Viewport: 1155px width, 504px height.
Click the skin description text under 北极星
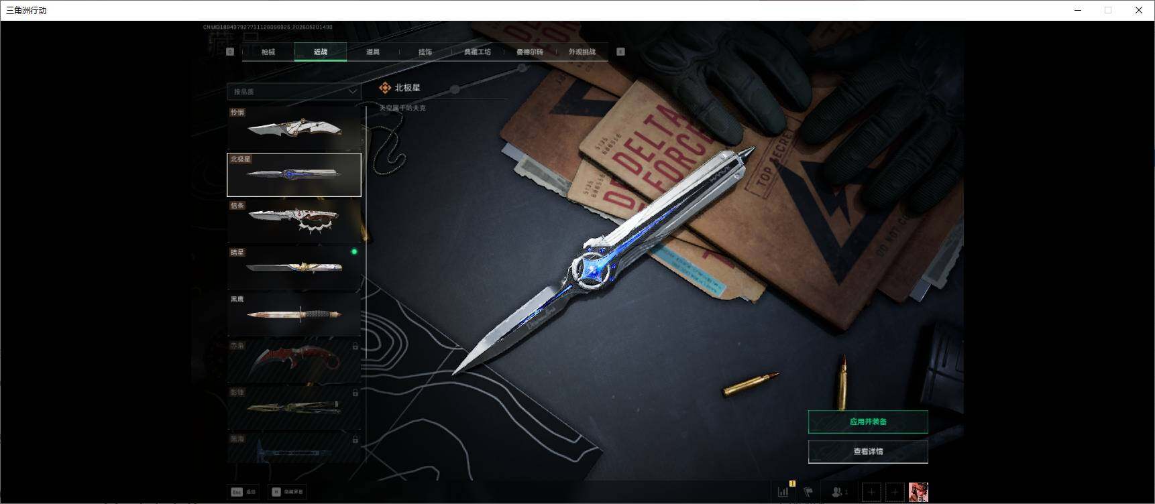tap(402, 108)
